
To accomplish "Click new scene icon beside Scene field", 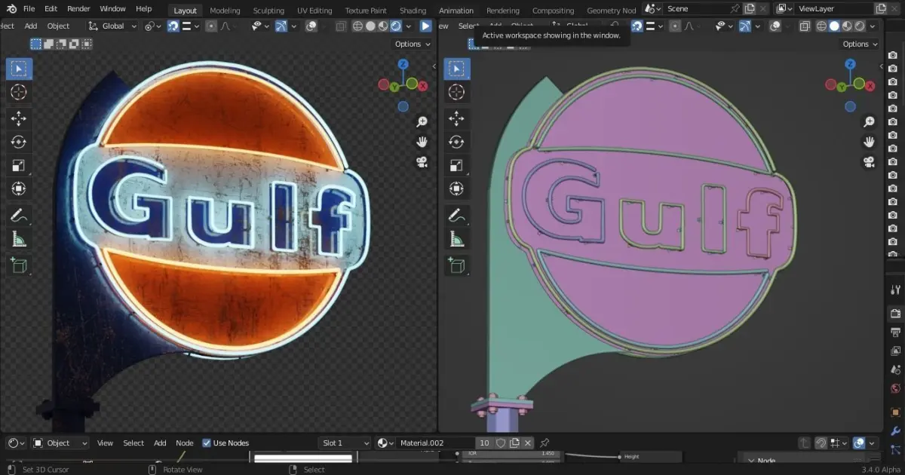I will 750,9.
